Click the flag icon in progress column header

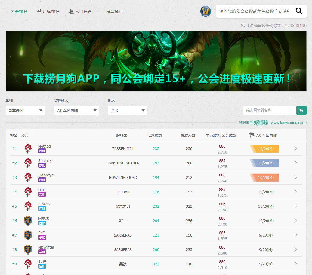(252, 135)
